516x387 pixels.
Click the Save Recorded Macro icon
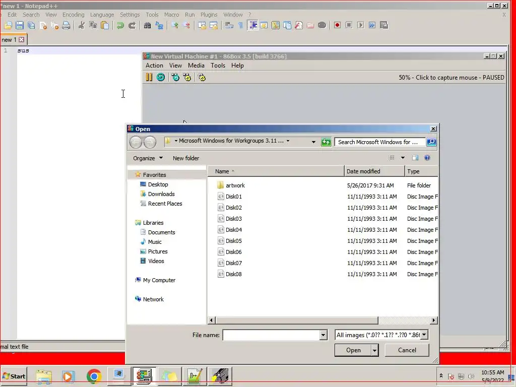pos(384,25)
